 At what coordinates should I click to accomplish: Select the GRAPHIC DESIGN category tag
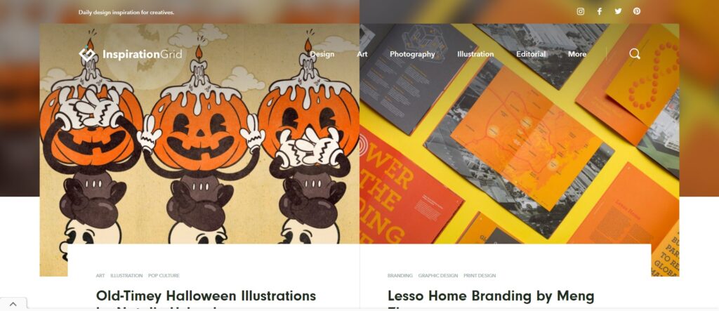(x=438, y=276)
